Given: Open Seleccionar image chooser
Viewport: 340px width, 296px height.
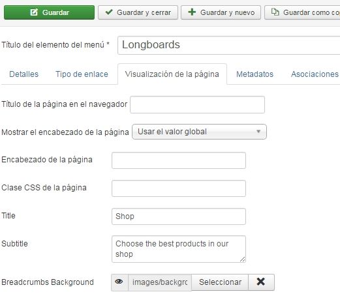Looking at the screenshot, I should [220, 282].
